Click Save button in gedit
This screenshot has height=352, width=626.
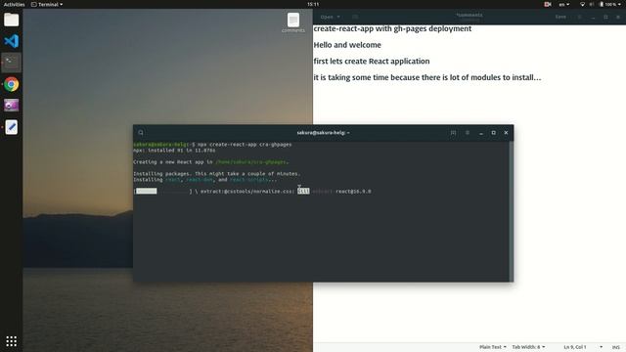tap(560, 17)
